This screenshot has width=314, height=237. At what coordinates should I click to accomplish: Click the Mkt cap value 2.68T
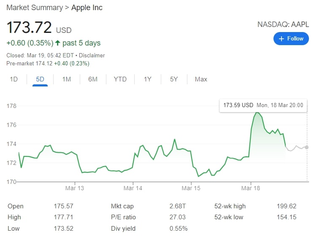[178, 206]
